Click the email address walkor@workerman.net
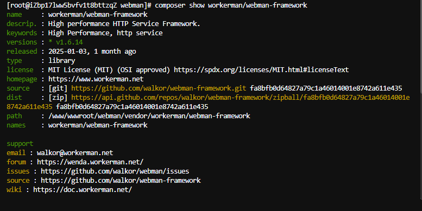 (x=75, y=152)
